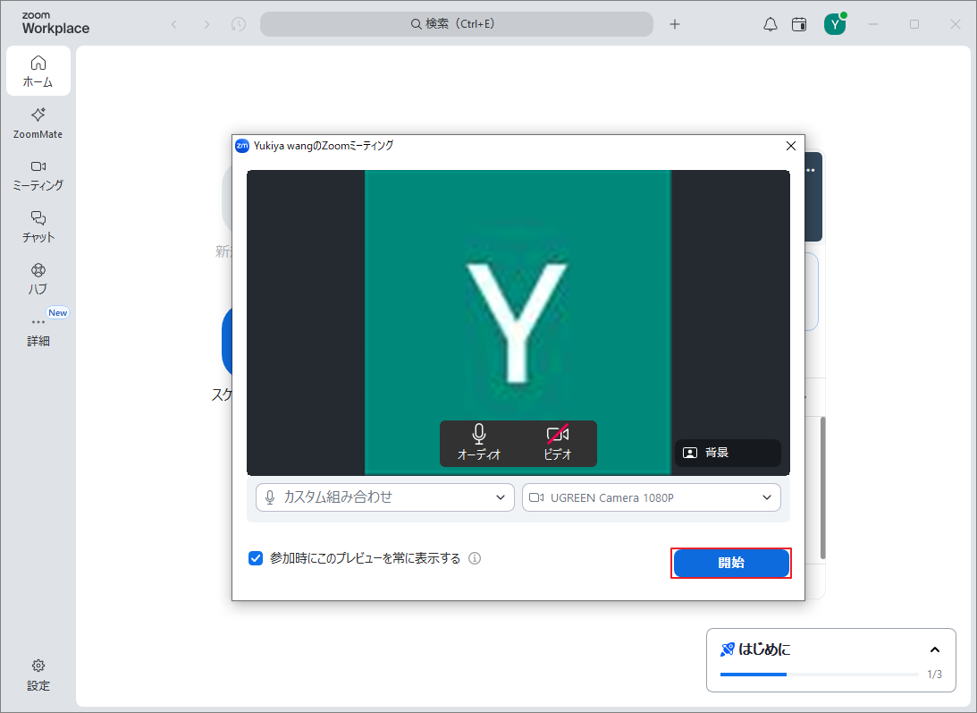Open ZoomMate in the sidebar
977x713 pixels.
(x=38, y=123)
